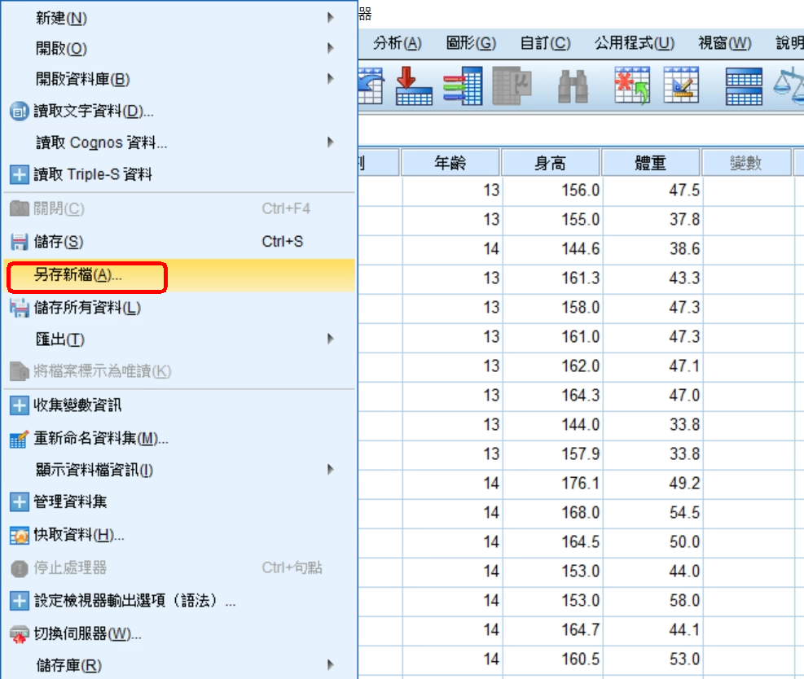This screenshot has width=804, height=679.
Task: Click the Split File toolbar icon
Action: point(744,85)
